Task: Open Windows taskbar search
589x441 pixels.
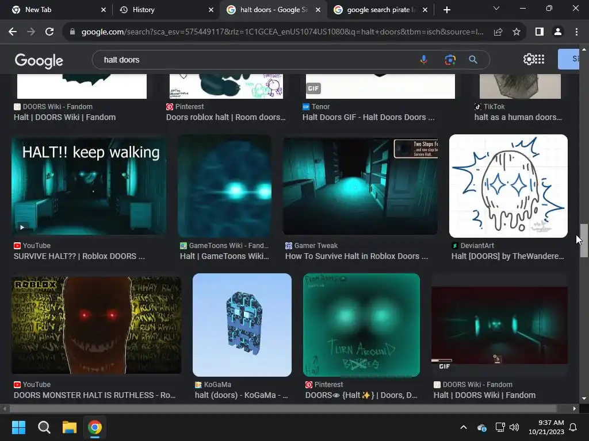Action: [x=44, y=427]
